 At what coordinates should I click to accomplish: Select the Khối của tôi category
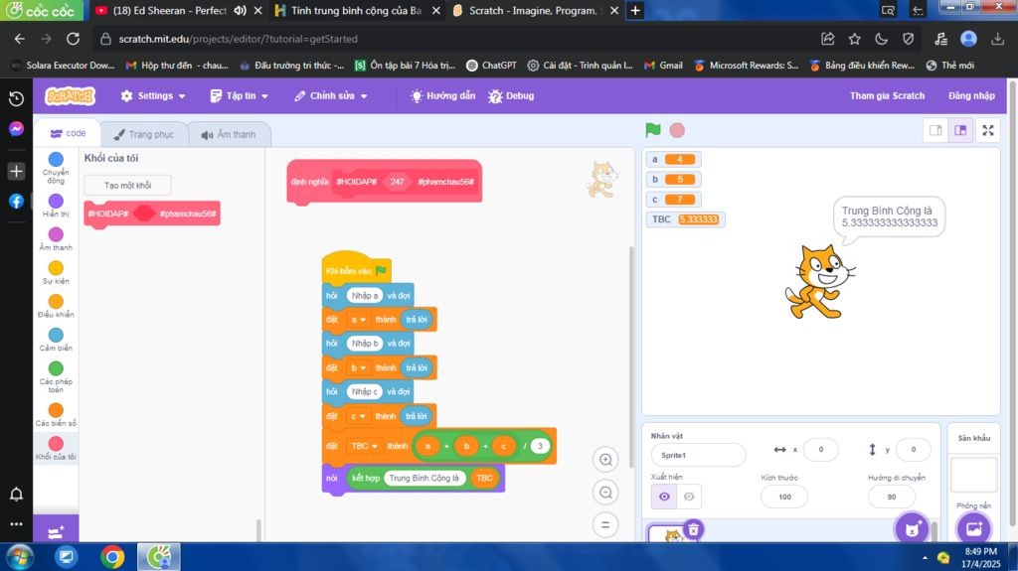56,448
